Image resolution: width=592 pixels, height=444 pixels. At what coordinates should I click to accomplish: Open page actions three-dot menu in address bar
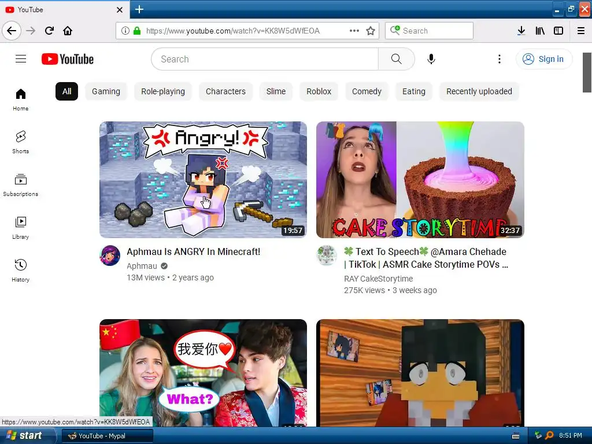tap(354, 31)
